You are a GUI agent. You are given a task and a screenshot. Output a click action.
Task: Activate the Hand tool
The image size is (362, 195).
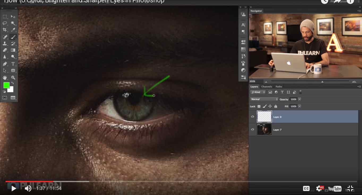(5, 78)
